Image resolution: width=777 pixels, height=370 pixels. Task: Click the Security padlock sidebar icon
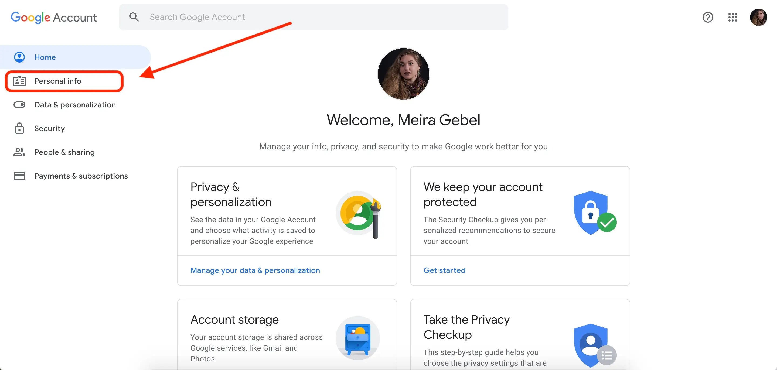coord(19,128)
